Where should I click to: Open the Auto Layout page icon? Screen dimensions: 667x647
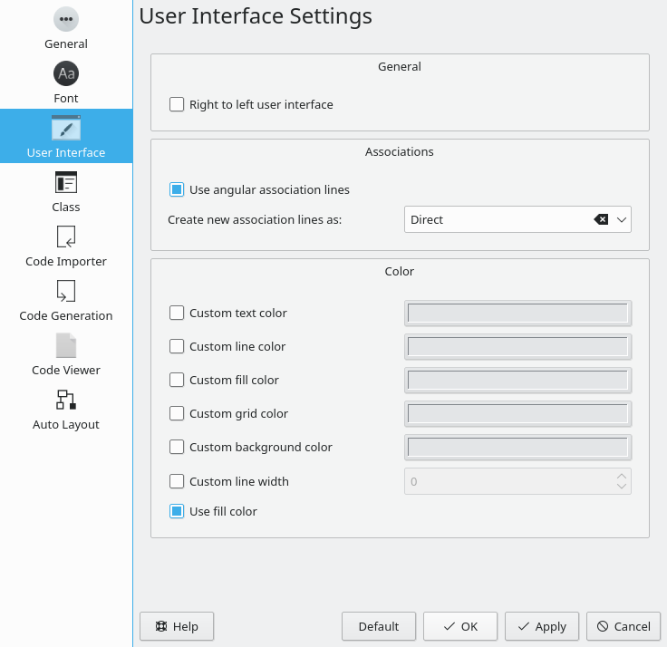coord(66,400)
